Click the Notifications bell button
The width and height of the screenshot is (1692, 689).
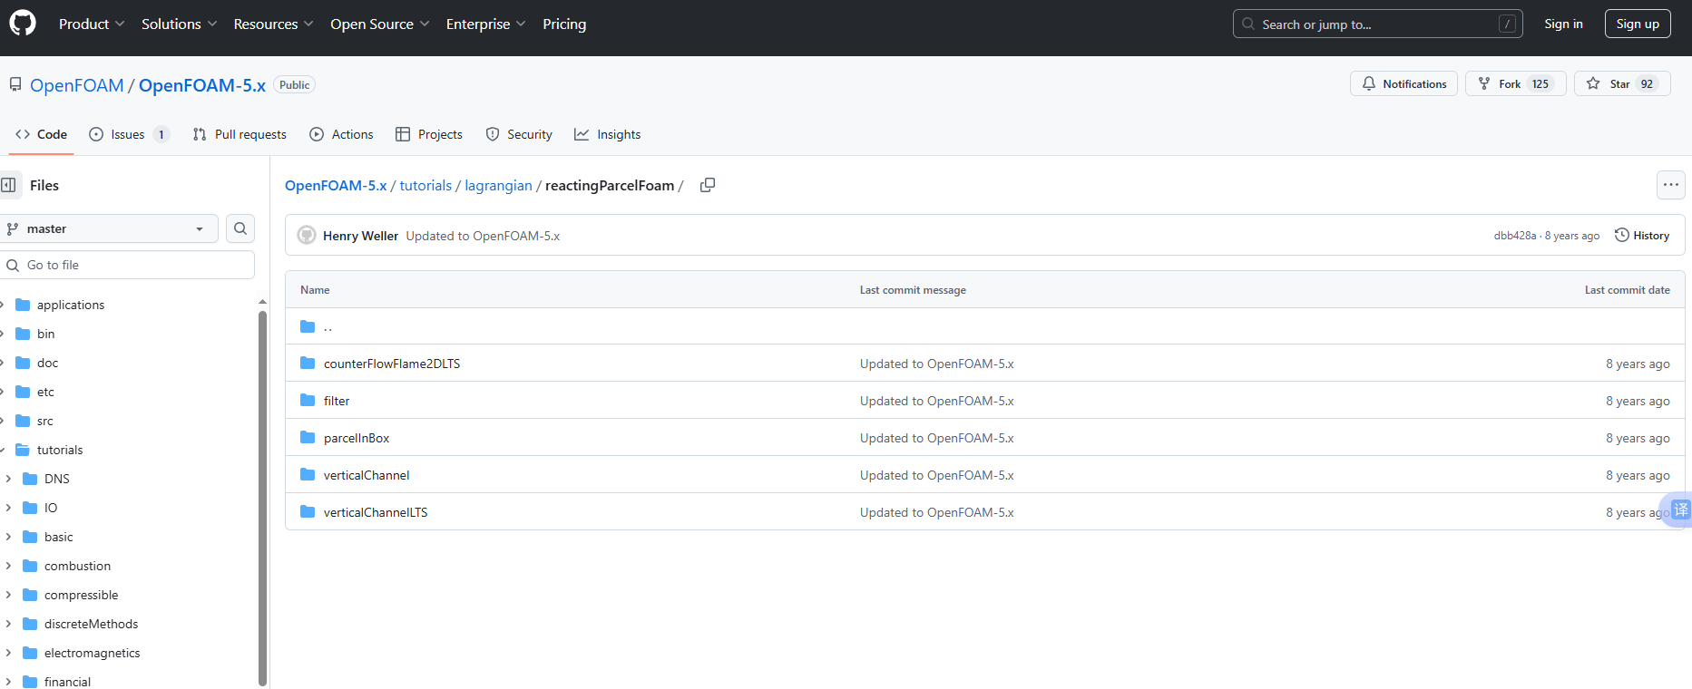(x=1403, y=83)
